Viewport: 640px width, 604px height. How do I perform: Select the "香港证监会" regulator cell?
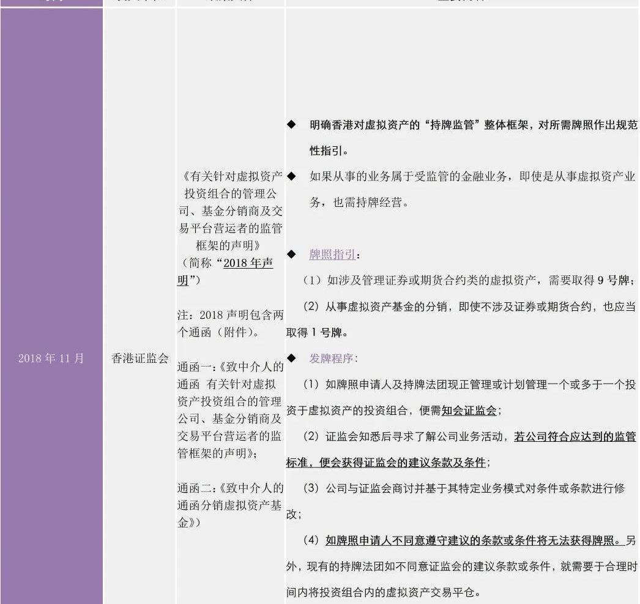[x=140, y=359]
